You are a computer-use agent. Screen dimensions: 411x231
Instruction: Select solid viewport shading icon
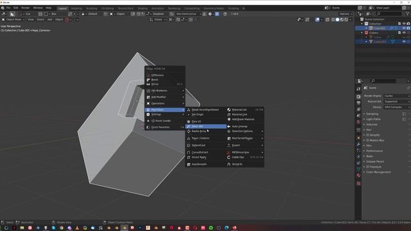337,20
